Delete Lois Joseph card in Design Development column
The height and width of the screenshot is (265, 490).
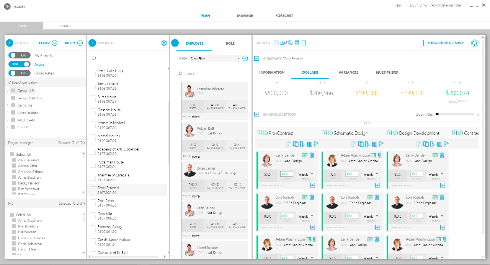(442, 197)
